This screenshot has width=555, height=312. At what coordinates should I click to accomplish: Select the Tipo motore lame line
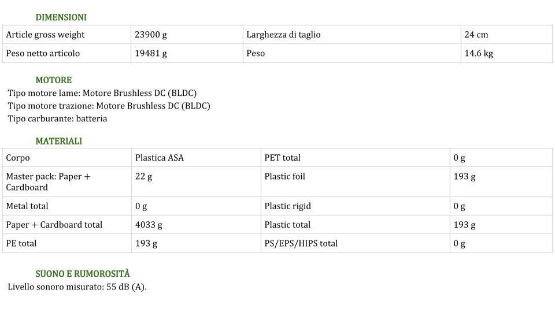(102, 93)
